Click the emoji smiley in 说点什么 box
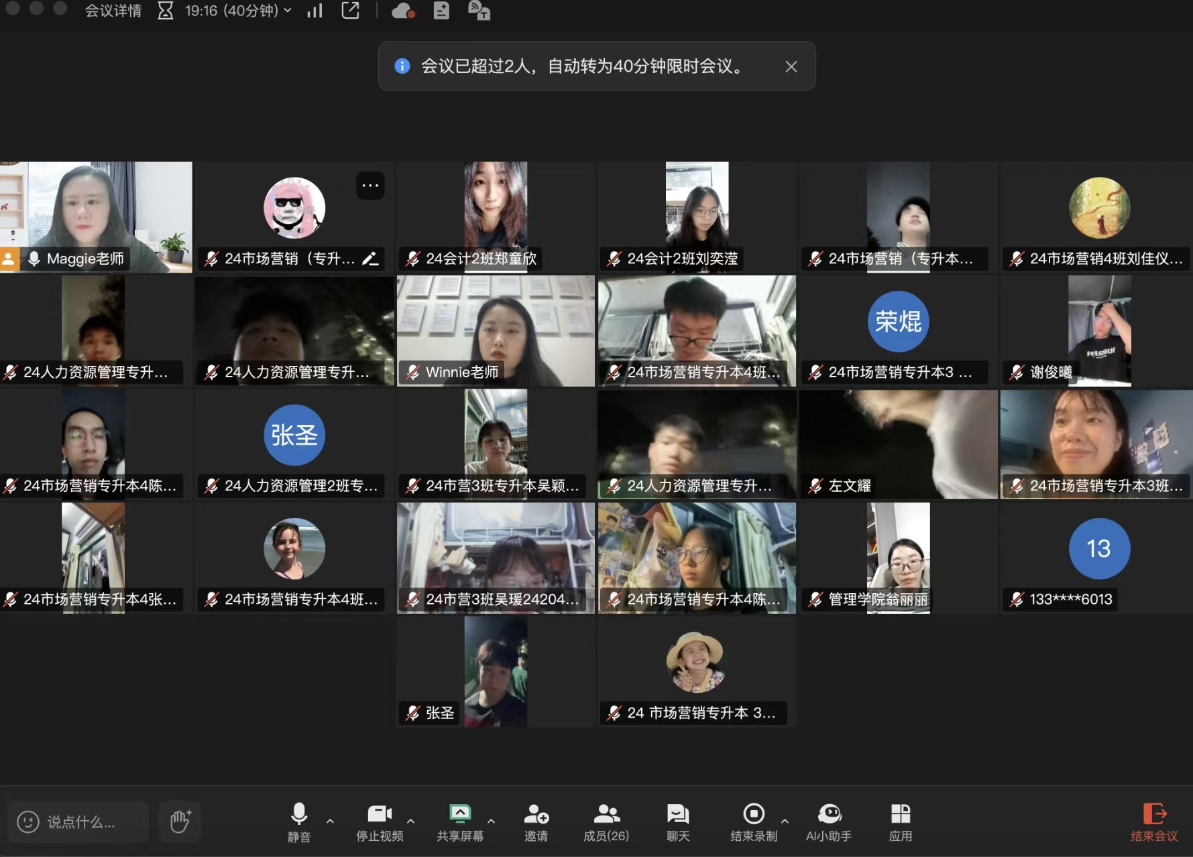The image size is (1193, 857). tap(28, 821)
